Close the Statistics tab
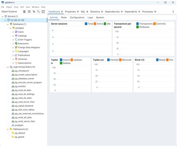 point(102,12)
